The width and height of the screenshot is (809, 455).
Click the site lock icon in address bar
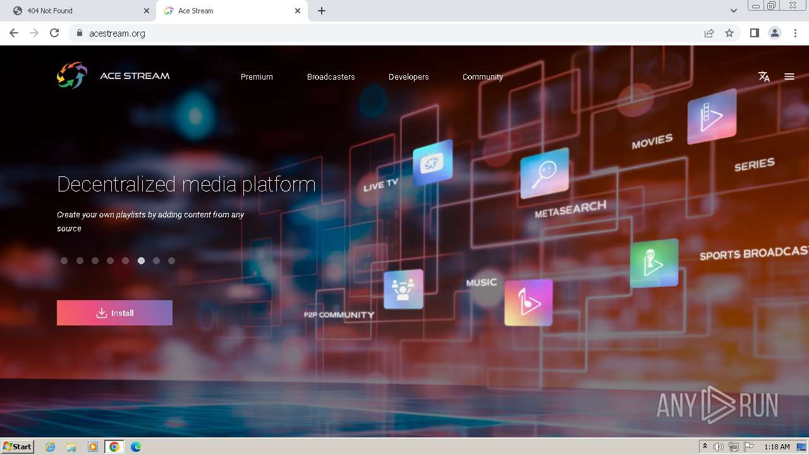[80, 33]
